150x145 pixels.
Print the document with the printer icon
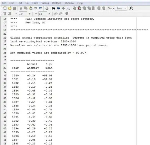[x=47, y=8]
